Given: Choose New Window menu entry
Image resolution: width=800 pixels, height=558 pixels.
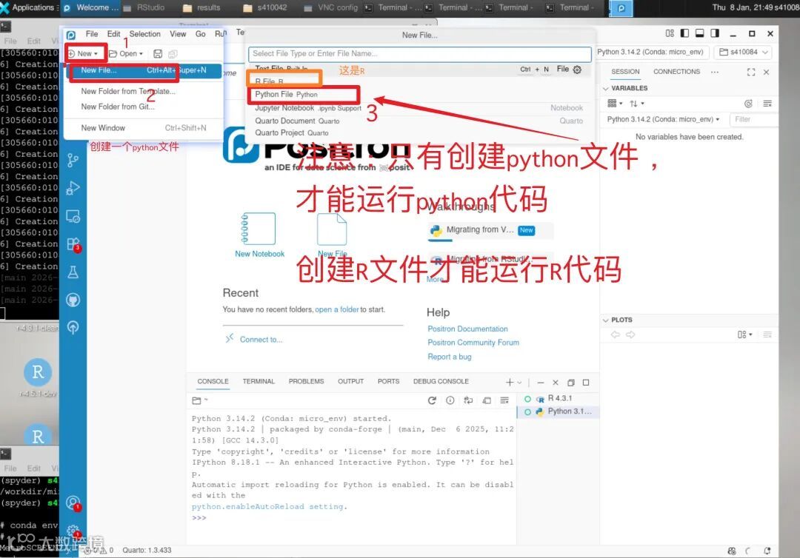Looking at the screenshot, I should click(x=144, y=128).
